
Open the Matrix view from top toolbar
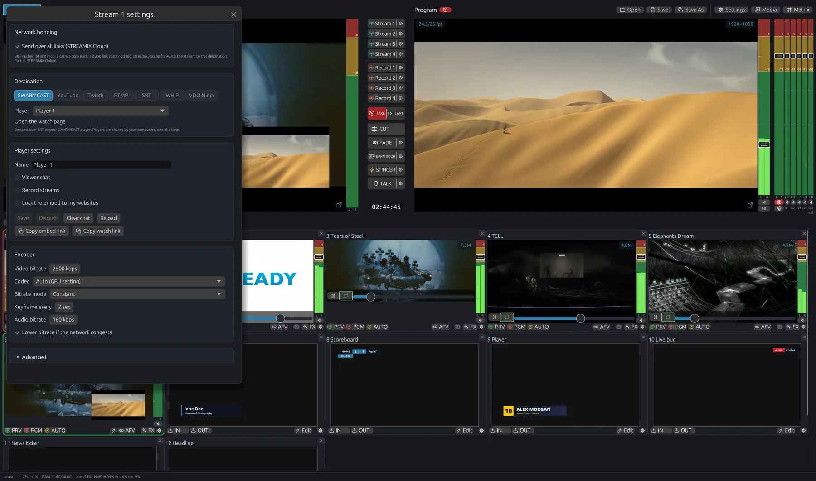point(798,10)
